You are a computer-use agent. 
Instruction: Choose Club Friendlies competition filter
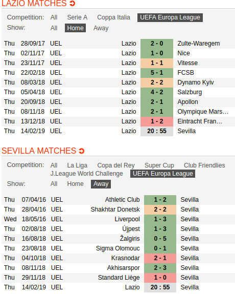[x=204, y=165]
